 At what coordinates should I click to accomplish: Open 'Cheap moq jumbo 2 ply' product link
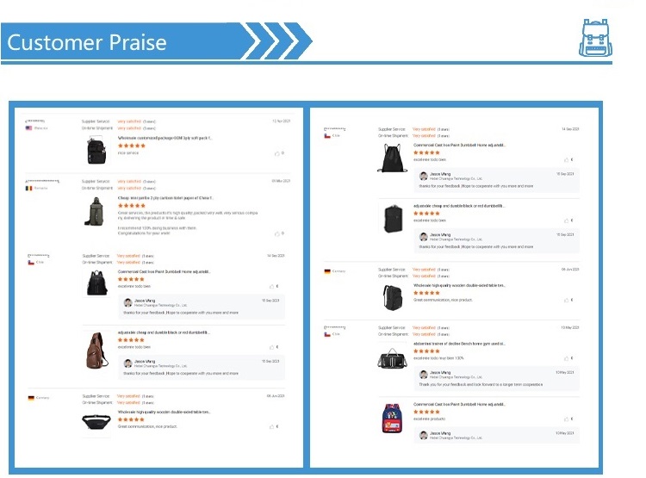(166, 197)
